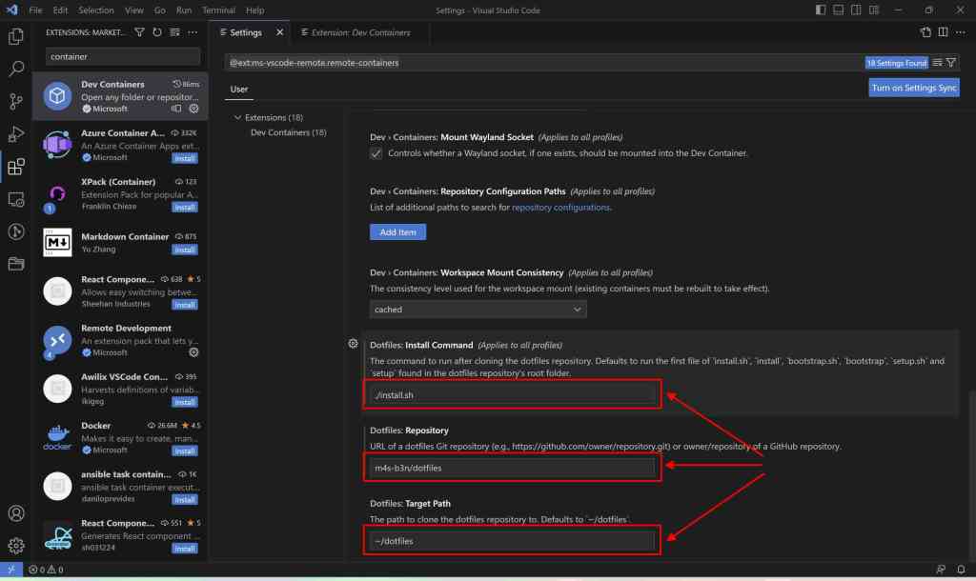
Task: Click the Open Settings (JSON) icon
Action: coord(924,32)
